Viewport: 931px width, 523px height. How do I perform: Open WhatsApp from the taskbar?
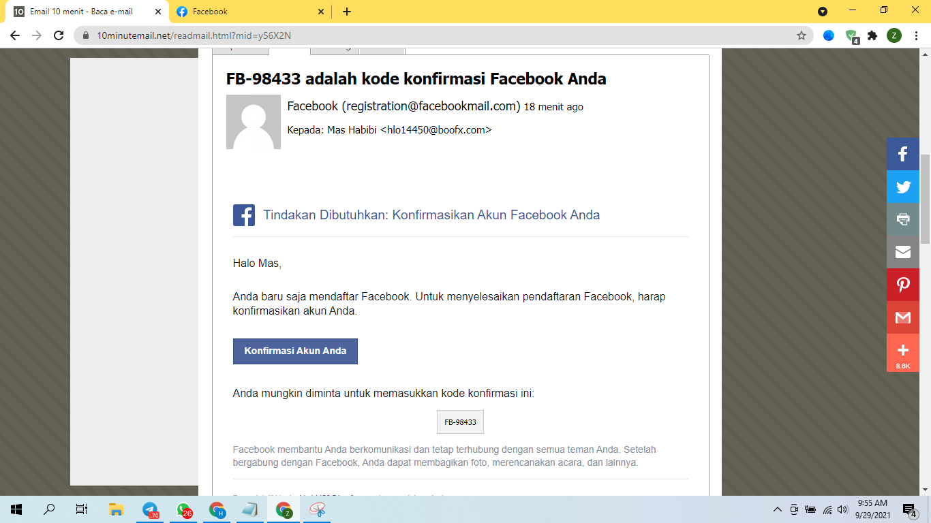(x=183, y=509)
